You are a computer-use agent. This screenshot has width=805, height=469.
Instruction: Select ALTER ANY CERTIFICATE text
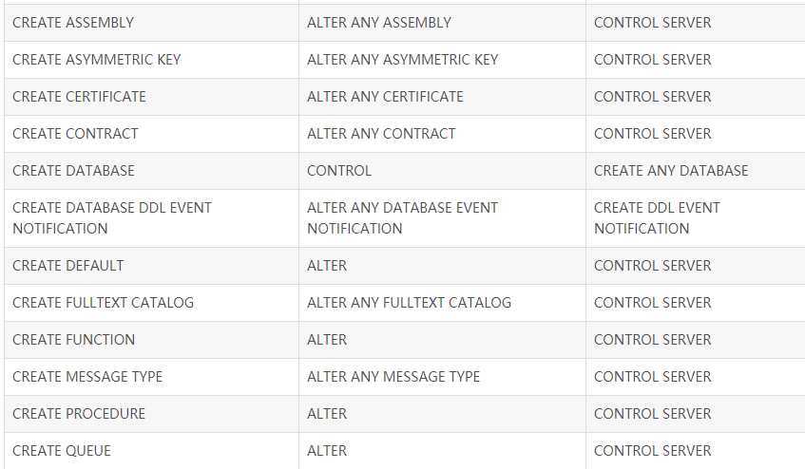[x=385, y=97]
